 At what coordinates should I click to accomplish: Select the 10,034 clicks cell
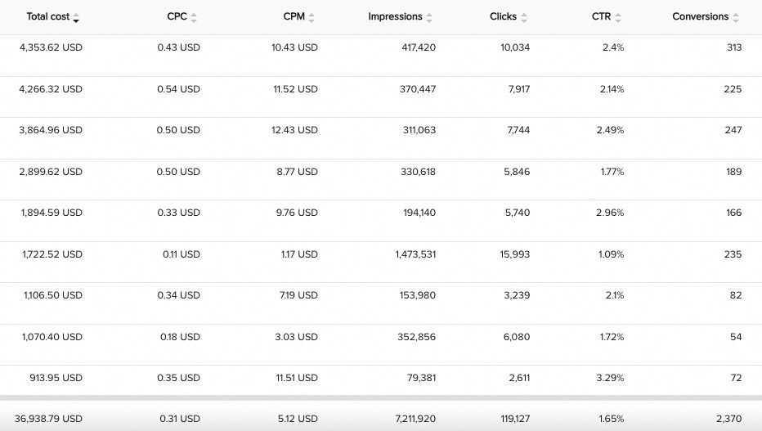pyautogui.click(x=515, y=47)
